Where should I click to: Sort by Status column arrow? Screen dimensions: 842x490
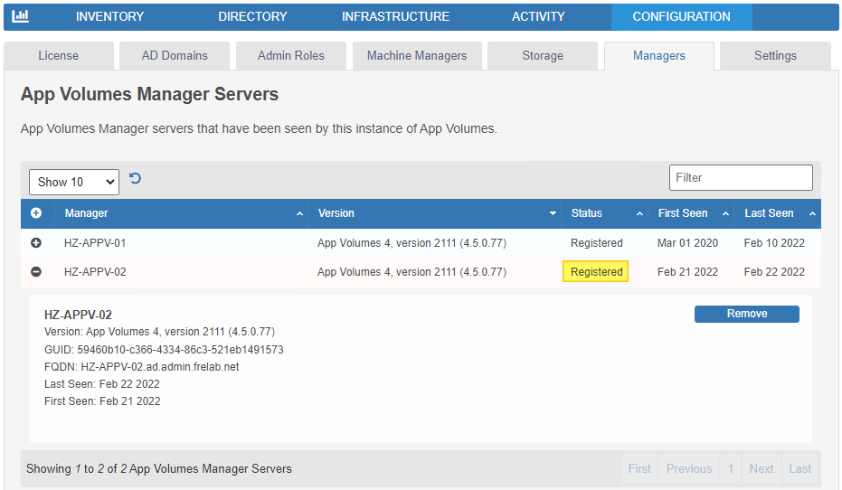click(x=639, y=214)
